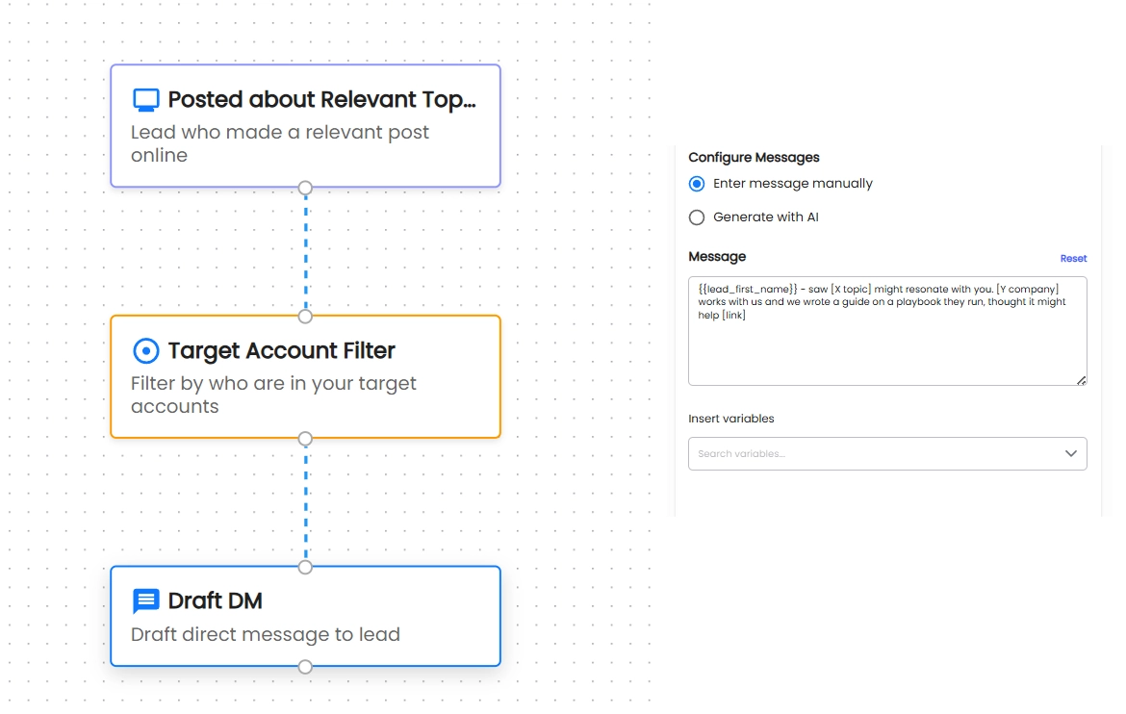Select Enter message manually radio button
Screen dimensions: 1126x714
(x=697, y=184)
